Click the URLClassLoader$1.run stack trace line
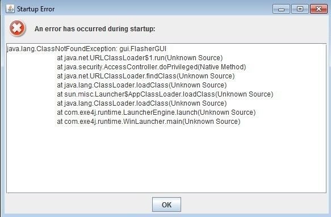 point(140,58)
